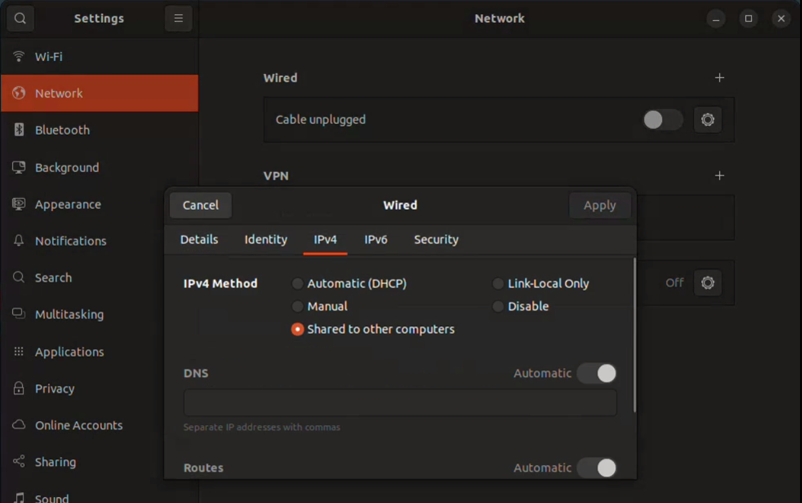The width and height of the screenshot is (802, 503).
Task: Click the 'Off' label in Network panel
Action: point(675,283)
